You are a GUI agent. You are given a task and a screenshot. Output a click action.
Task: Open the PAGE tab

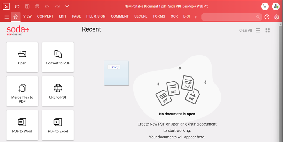(x=76, y=16)
